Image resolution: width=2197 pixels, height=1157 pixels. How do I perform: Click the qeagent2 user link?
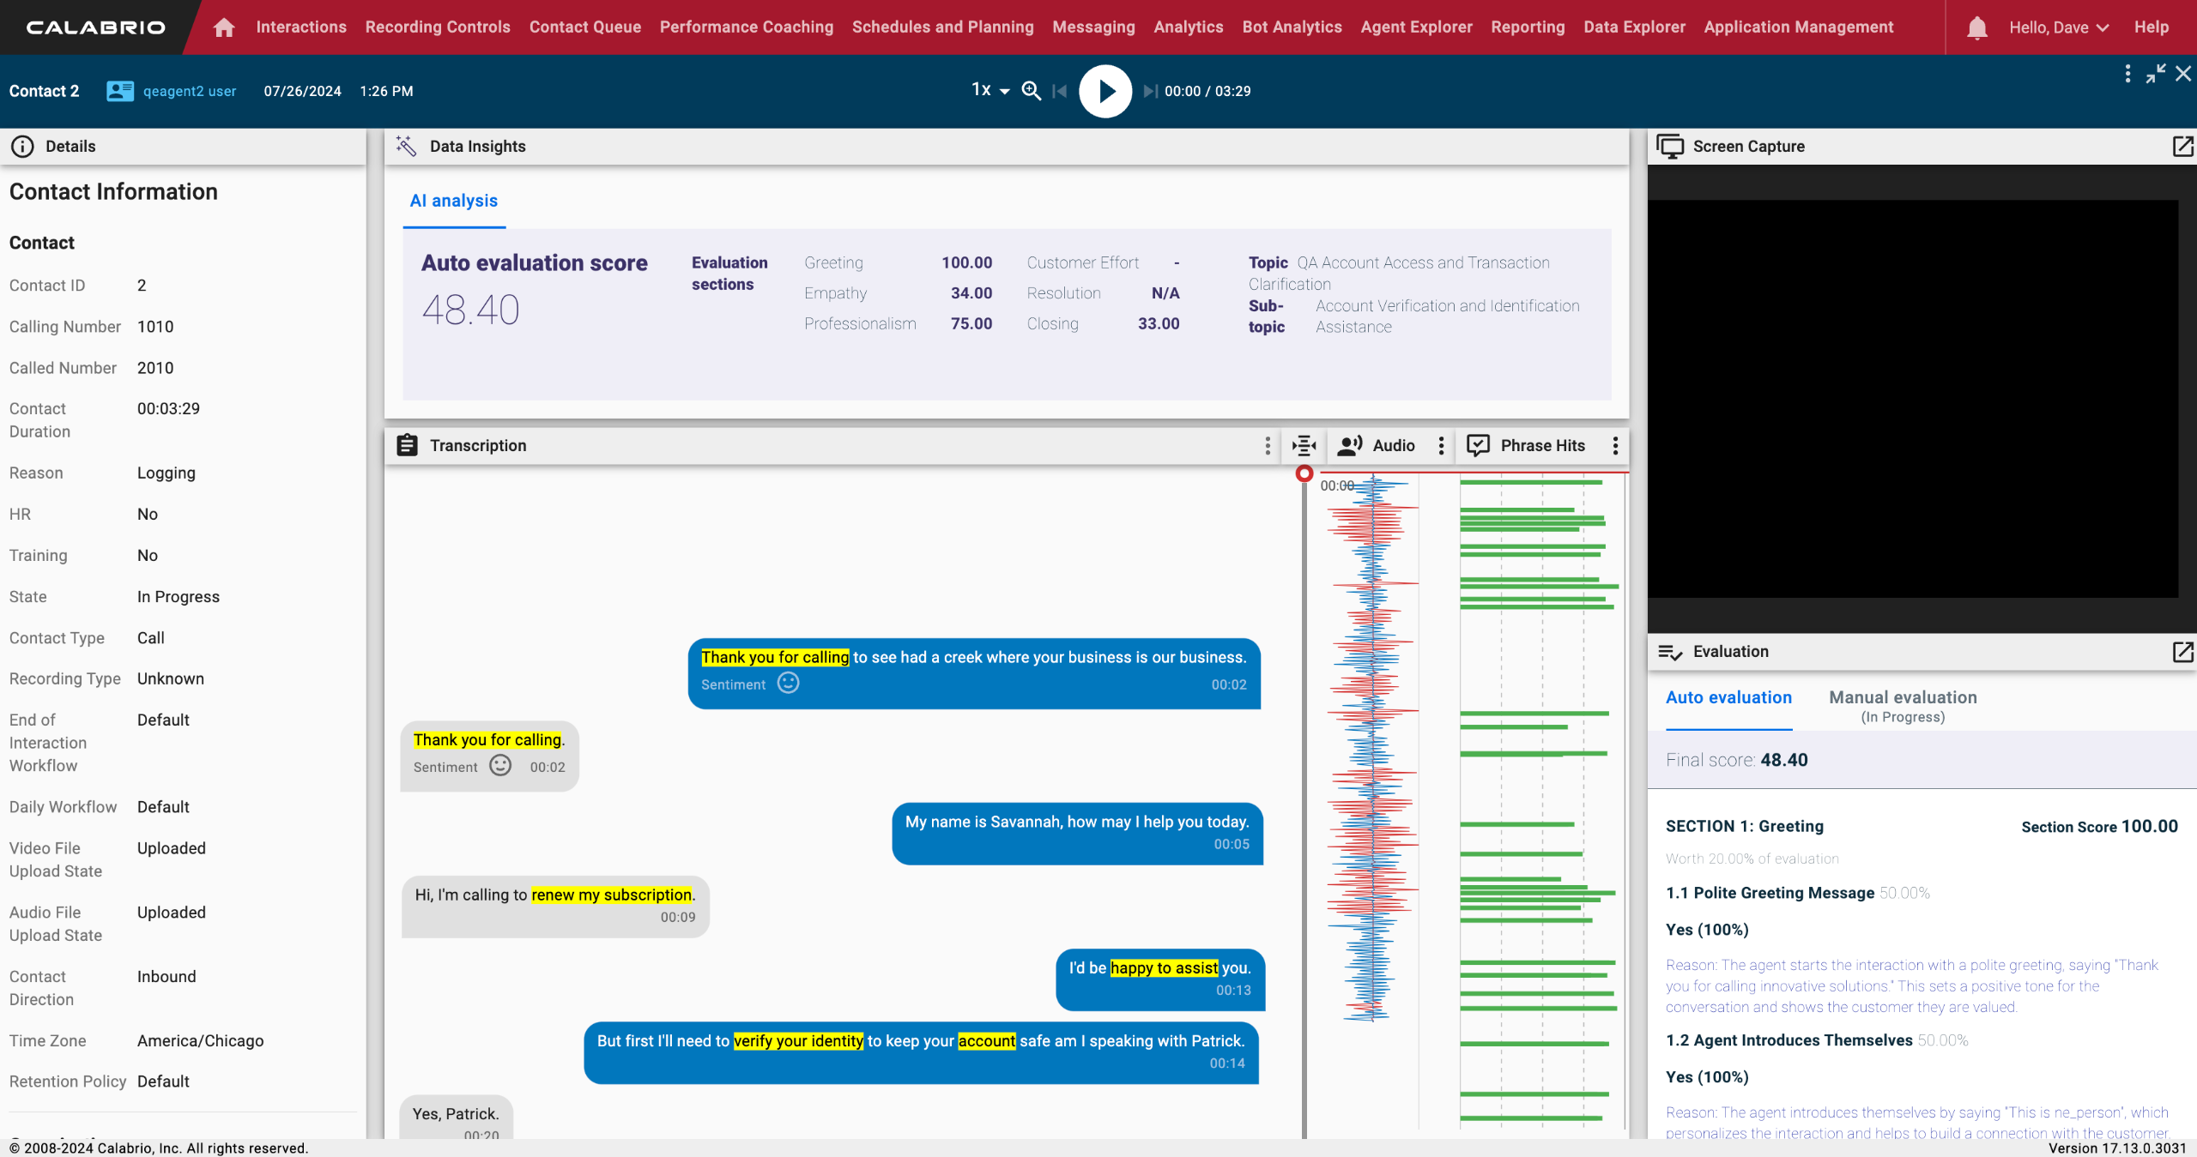(190, 91)
